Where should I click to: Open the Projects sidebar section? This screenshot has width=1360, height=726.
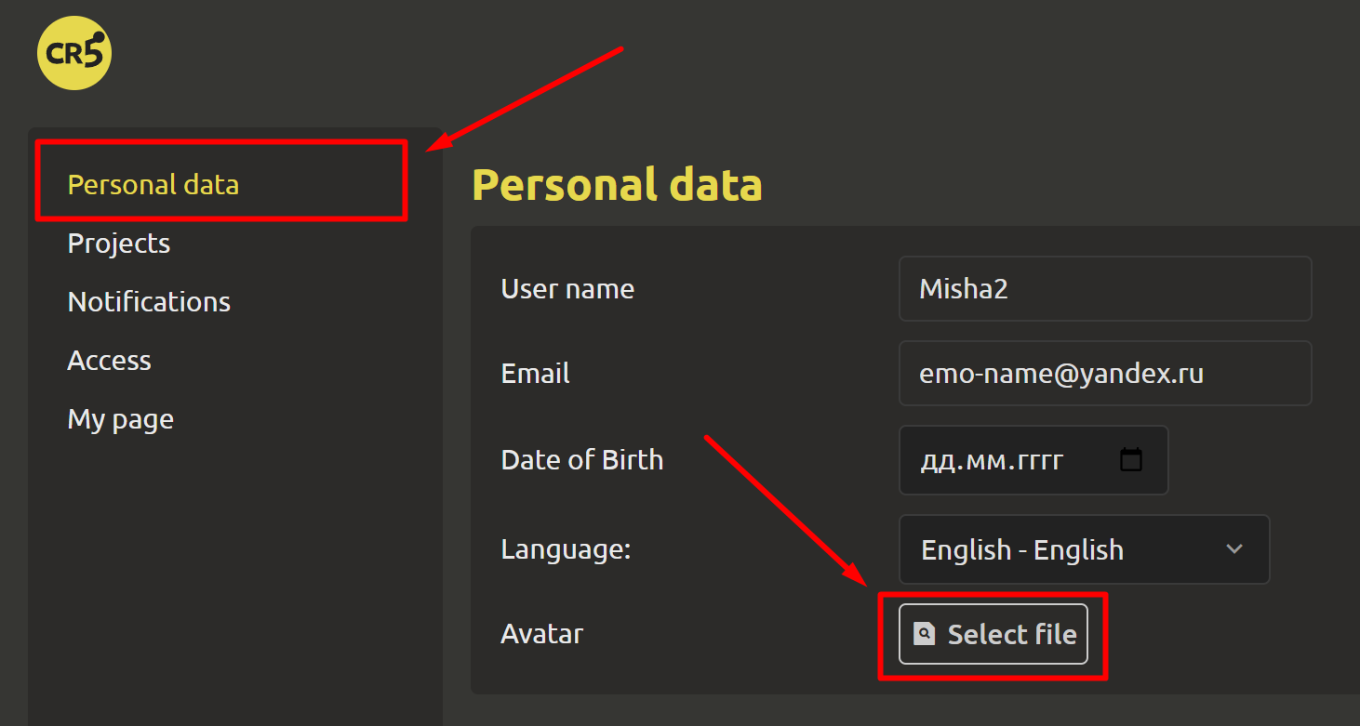119,243
